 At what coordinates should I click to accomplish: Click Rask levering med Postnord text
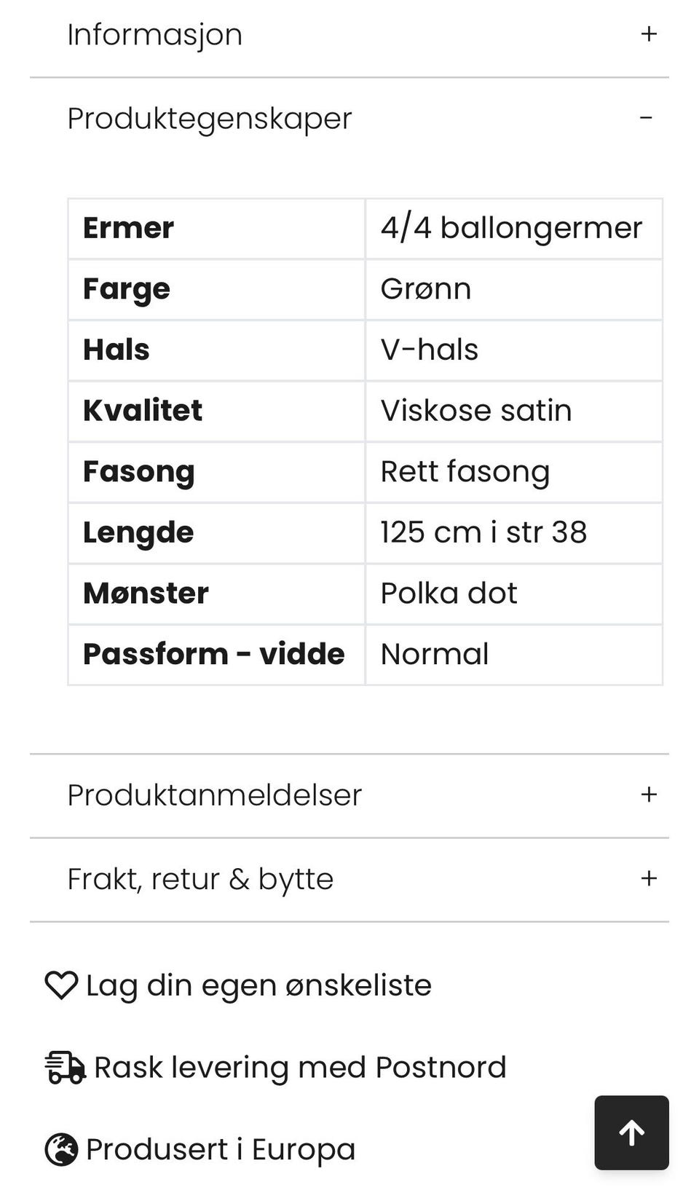pyautogui.click(x=300, y=1068)
